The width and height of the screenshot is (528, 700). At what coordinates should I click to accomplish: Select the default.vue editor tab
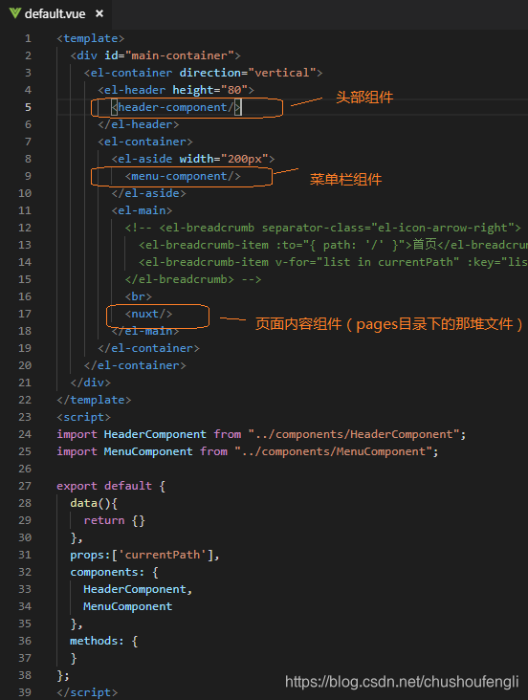coord(55,13)
